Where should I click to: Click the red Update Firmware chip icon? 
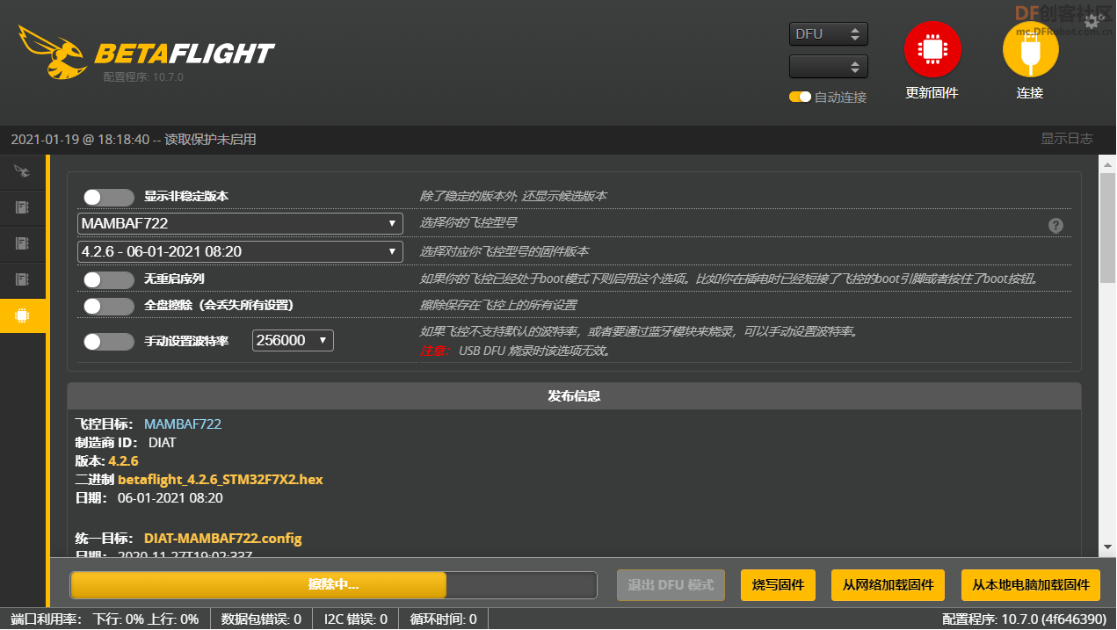tap(932, 50)
